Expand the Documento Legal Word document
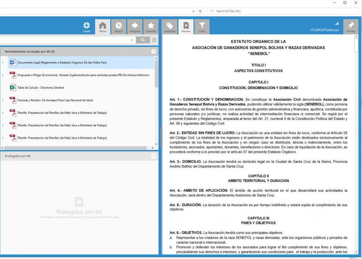This screenshot has height=259, width=362. pyautogui.click(x=3, y=63)
